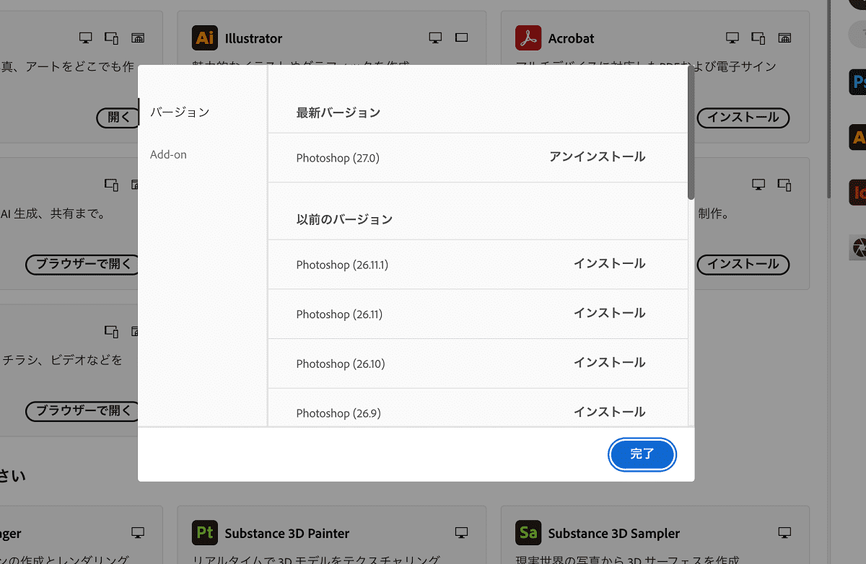Viewport: 866px width, 564px height.
Task: Click the Photoshop (26.9) version label
Action: point(338,413)
